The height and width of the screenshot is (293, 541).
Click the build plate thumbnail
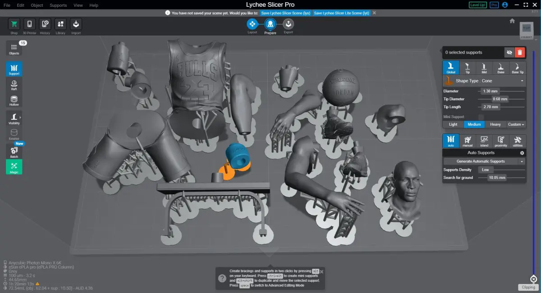click(x=526, y=32)
